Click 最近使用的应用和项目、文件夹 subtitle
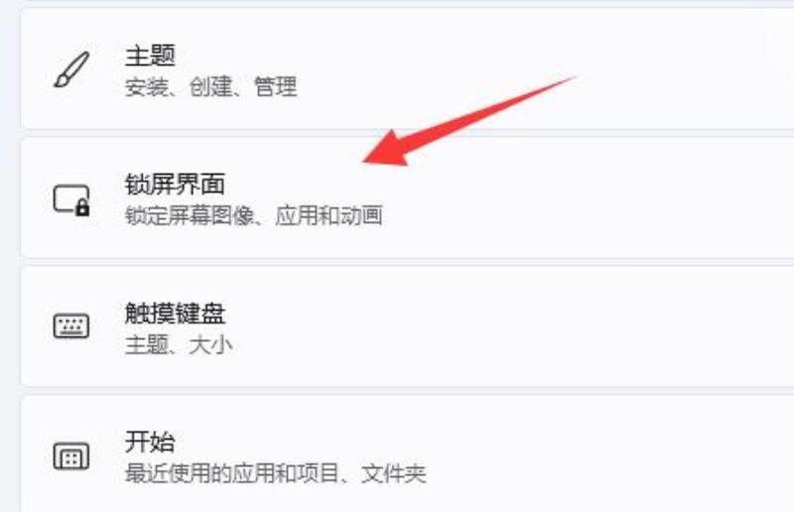The height and width of the screenshot is (512, 794). (276, 474)
